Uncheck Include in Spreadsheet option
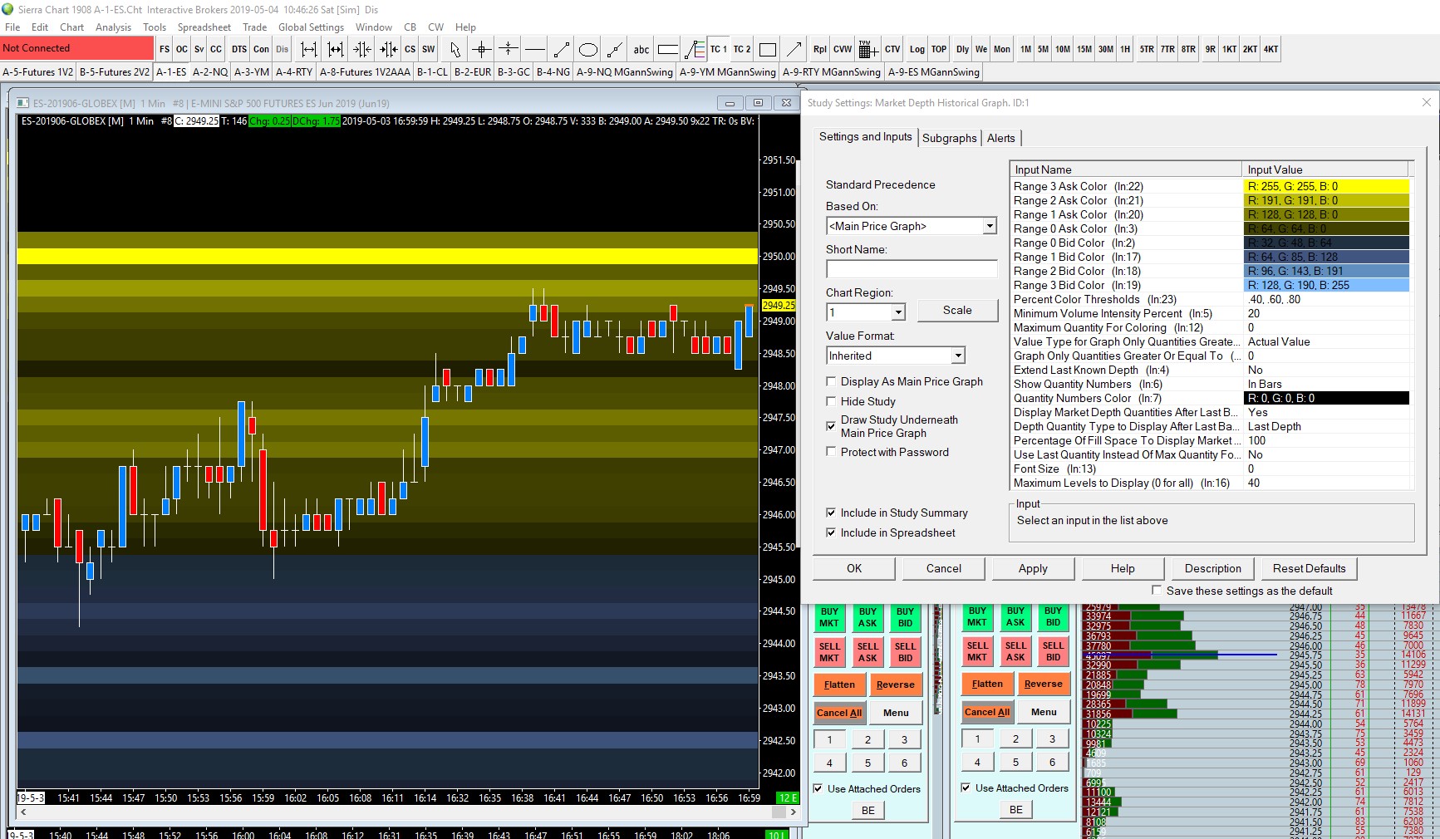The width and height of the screenshot is (1440, 839). coord(831,532)
